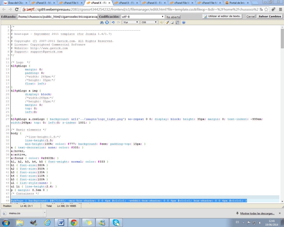Click the Editando file path field

[57, 17]
